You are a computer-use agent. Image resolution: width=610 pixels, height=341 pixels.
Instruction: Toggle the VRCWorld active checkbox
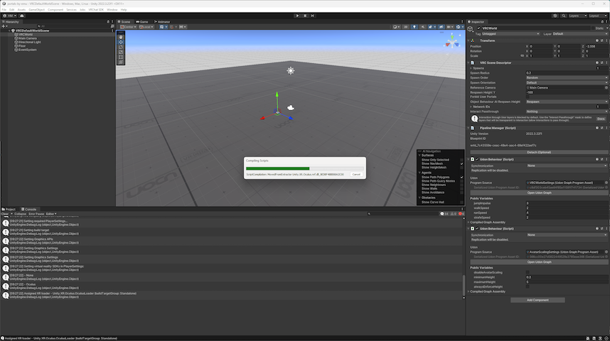[x=478, y=28]
